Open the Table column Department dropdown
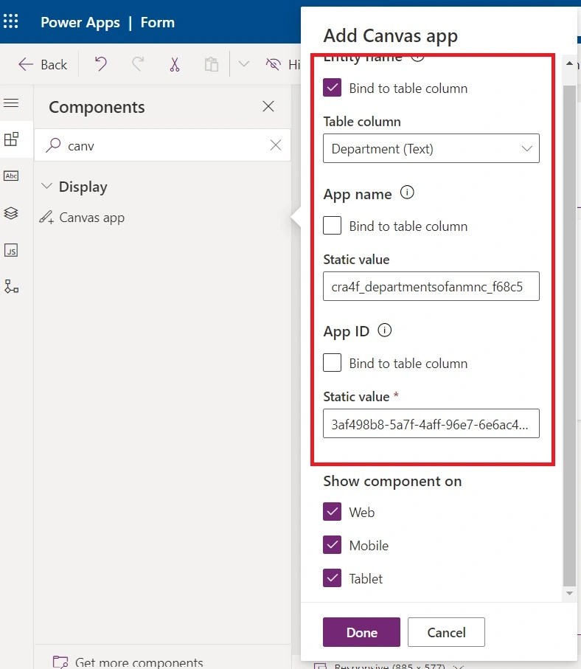Image resolution: width=581 pixels, height=669 pixels. coord(431,148)
